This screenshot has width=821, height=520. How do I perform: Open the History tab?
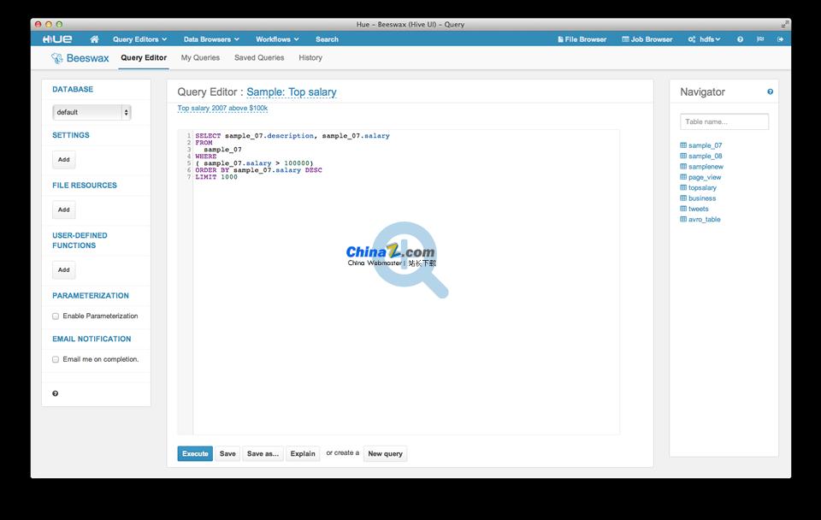(310, 58)
